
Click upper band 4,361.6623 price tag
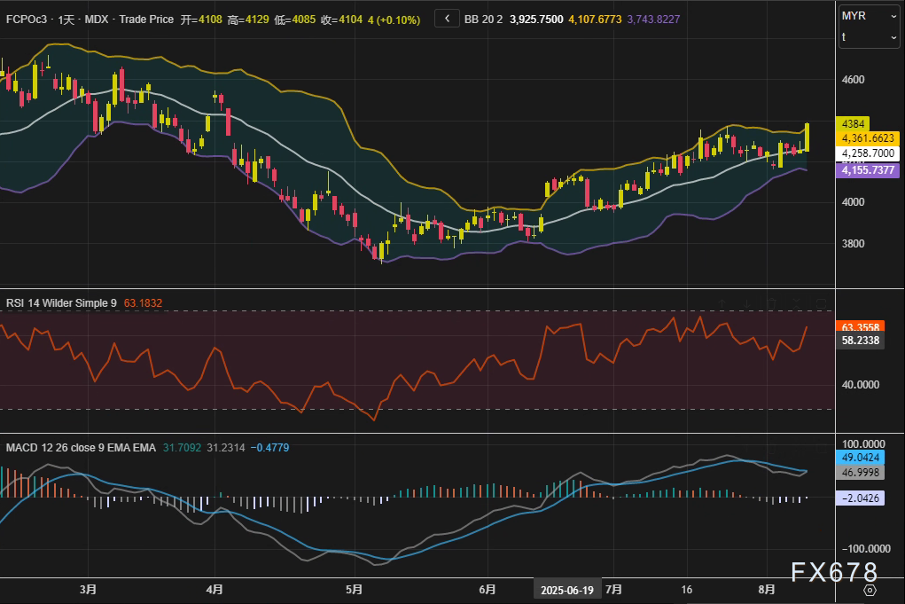click(867, 138)
